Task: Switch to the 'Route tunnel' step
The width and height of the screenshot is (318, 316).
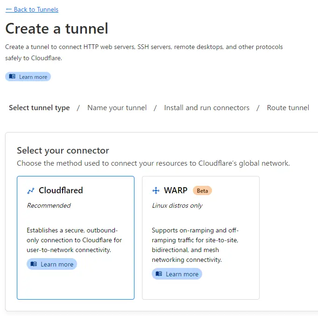Action: 288,108
